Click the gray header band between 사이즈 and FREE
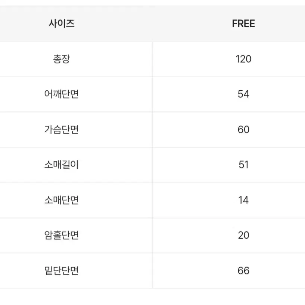Screen dimensions: 305x305 152,24
